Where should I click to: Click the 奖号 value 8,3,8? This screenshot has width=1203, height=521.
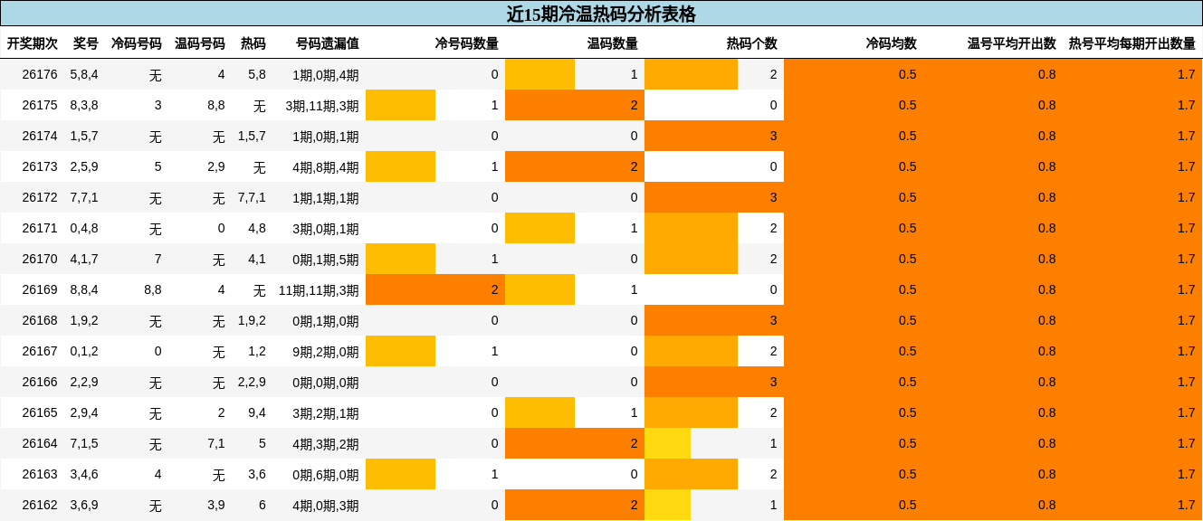(84, 105)
